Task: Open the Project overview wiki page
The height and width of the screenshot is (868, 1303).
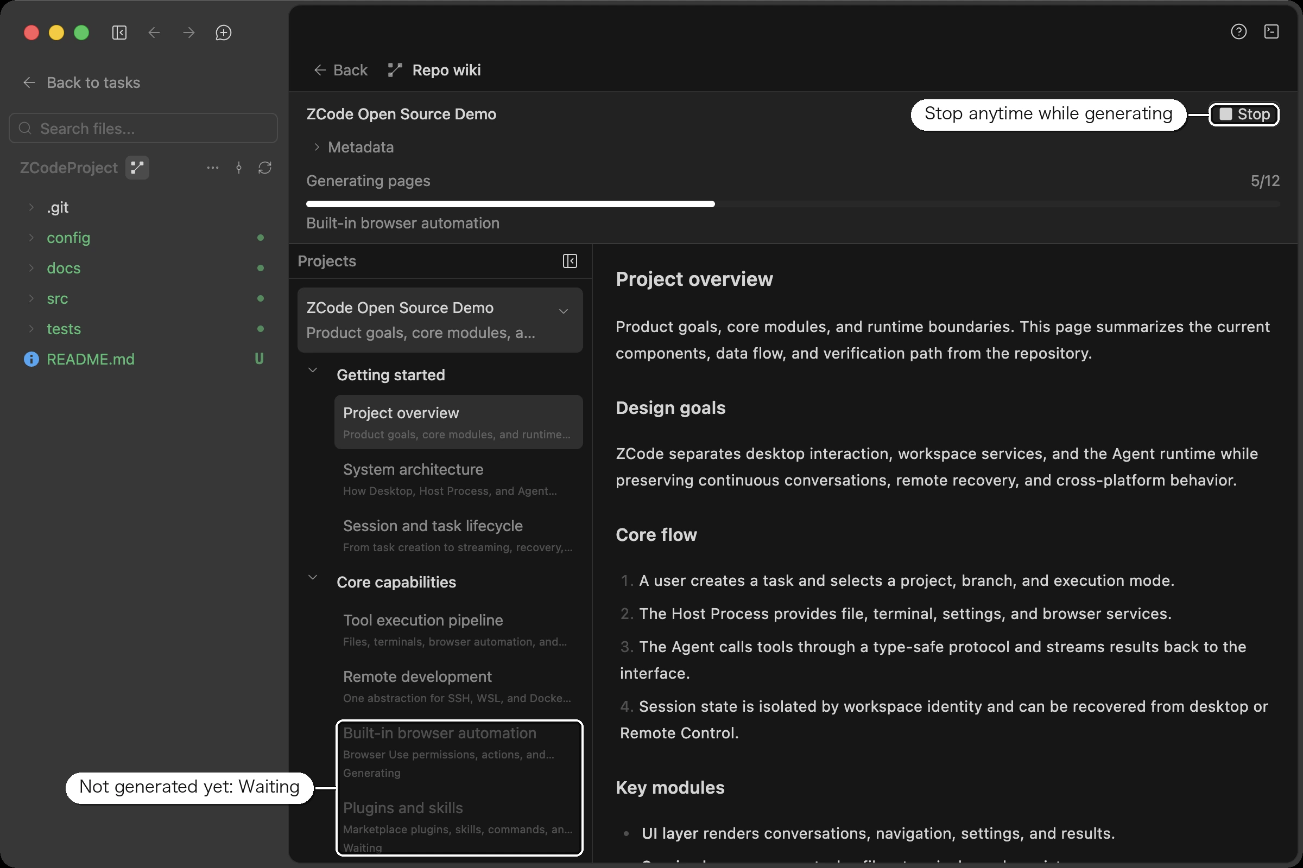Action: (x=459, y=422)
